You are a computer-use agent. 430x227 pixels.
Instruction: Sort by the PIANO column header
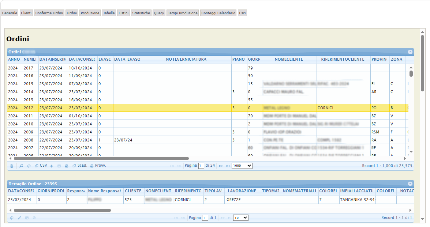[239, 60]
